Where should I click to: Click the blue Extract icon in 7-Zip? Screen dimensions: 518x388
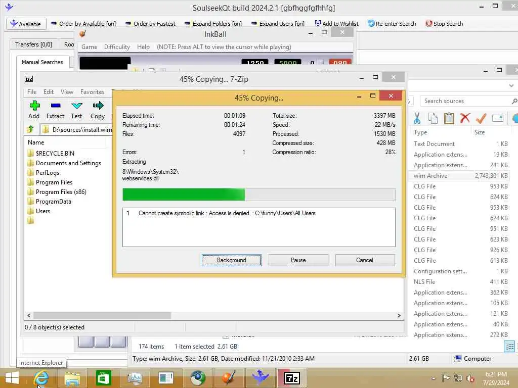pyautogui.click(x=56, y=106)
